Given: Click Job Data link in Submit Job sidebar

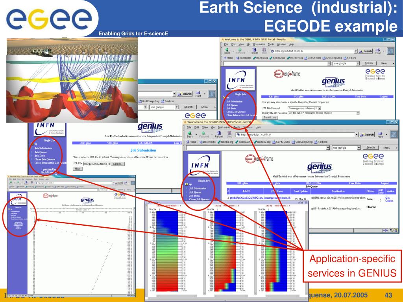Looking at the screenshot, I should pyautogui.click(x=231, y=109).
